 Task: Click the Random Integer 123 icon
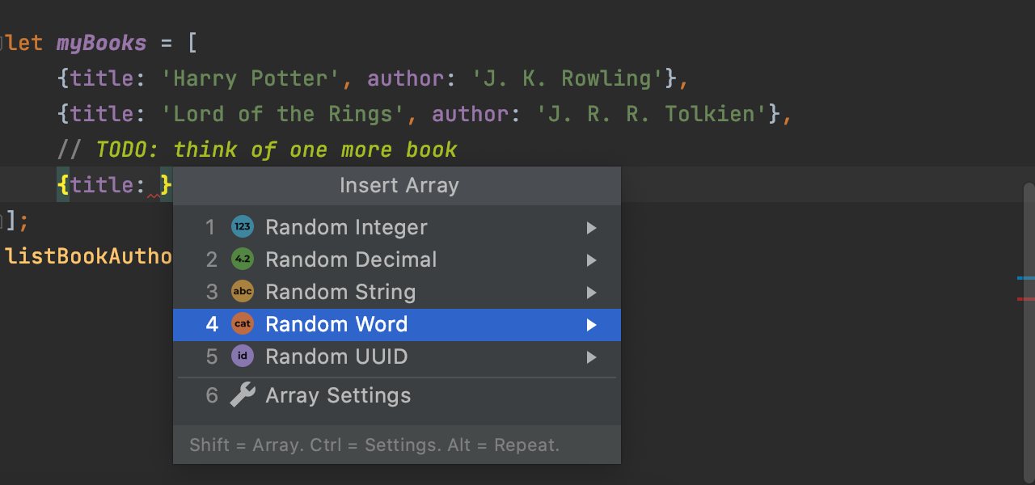(x=243, y=227)
